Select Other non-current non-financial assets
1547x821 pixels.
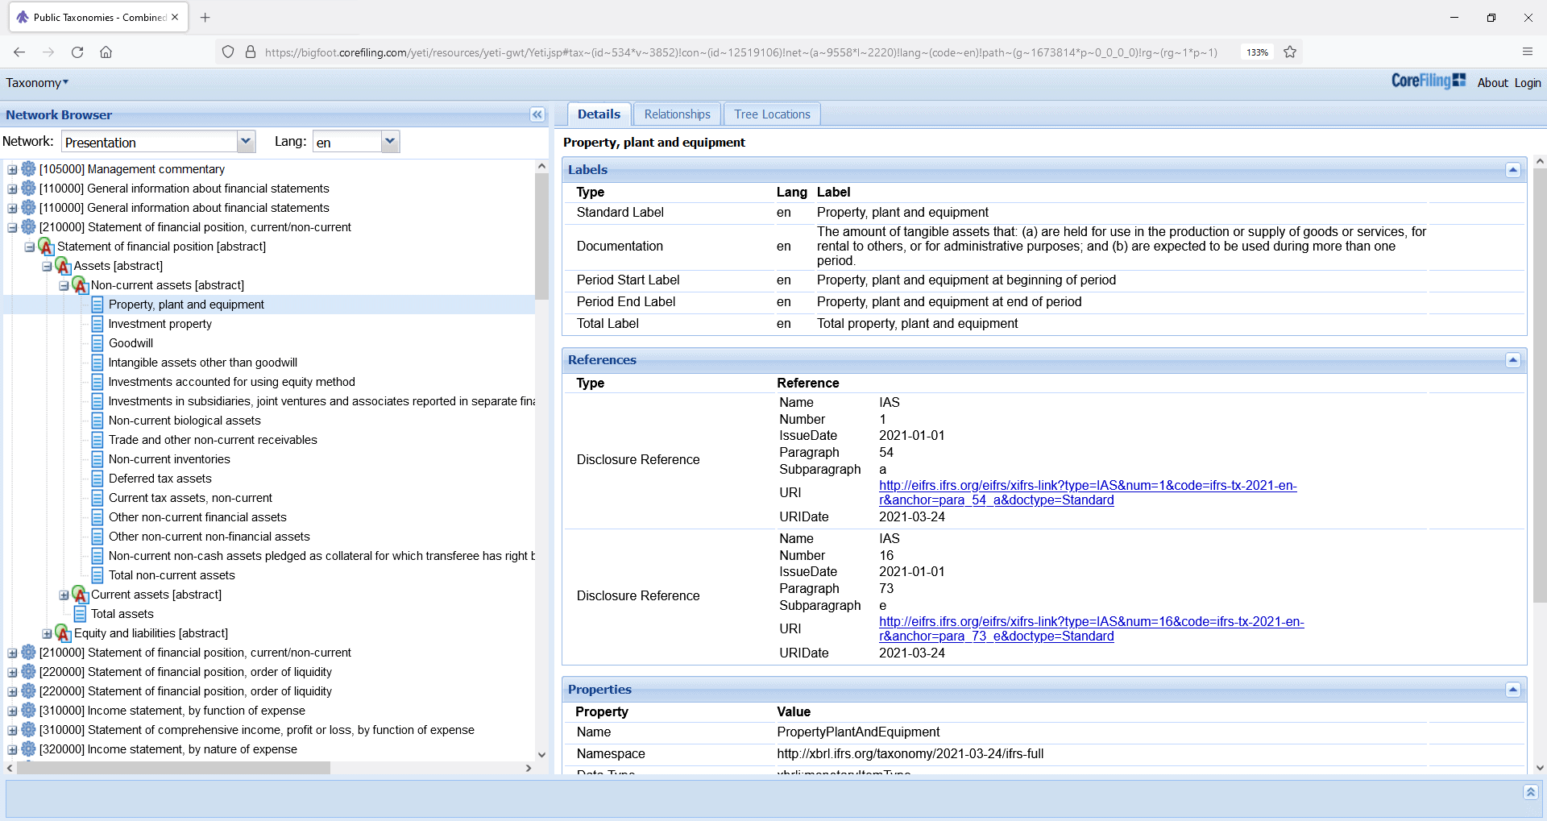pos(209,537)
